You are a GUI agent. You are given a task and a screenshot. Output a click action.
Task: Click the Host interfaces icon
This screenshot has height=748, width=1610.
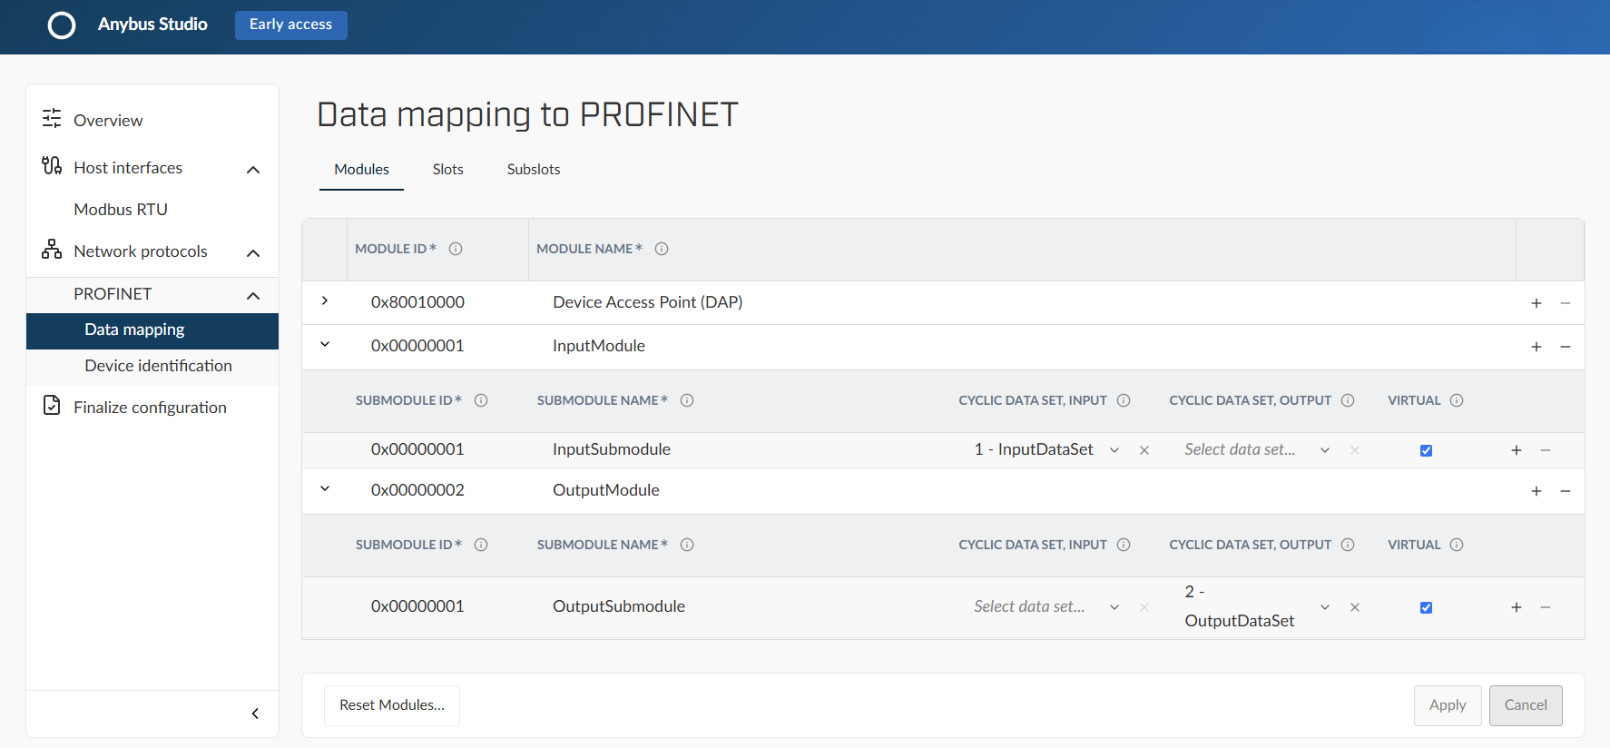coord(52,166)
